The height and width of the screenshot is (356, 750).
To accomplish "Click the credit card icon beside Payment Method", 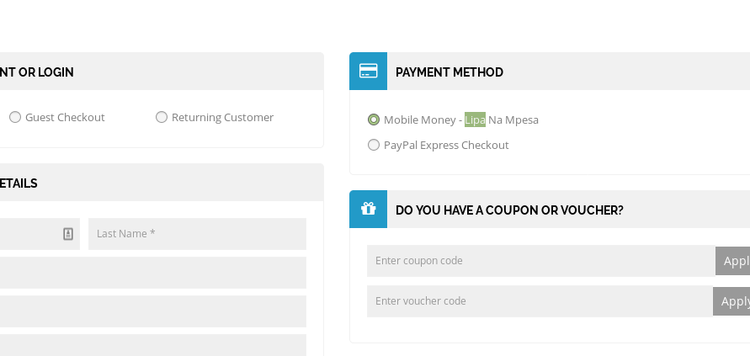I will (x=368, y=72).
